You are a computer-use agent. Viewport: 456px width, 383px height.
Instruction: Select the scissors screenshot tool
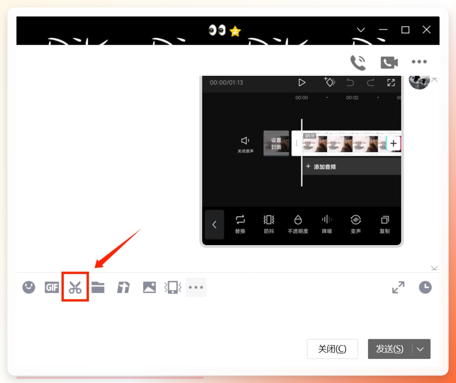pos(75,287)
